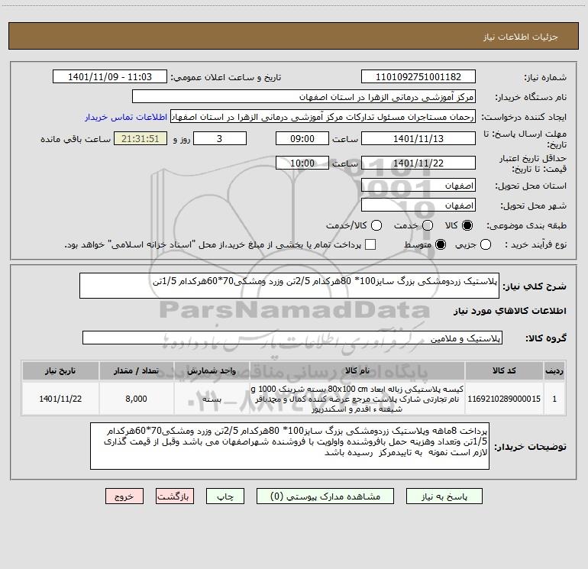Viewport: 588px width, 569px height.
Task: Click the product name کیسه پلاستیکی زباله cell
Action: (x=357, y=399)
